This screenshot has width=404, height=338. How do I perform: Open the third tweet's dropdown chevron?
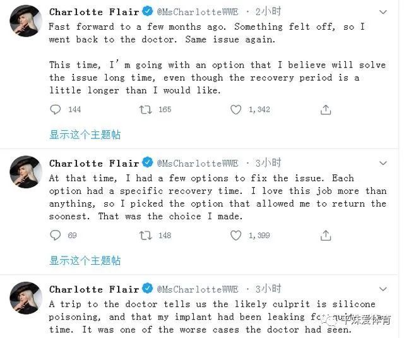[x=383, y=289]
